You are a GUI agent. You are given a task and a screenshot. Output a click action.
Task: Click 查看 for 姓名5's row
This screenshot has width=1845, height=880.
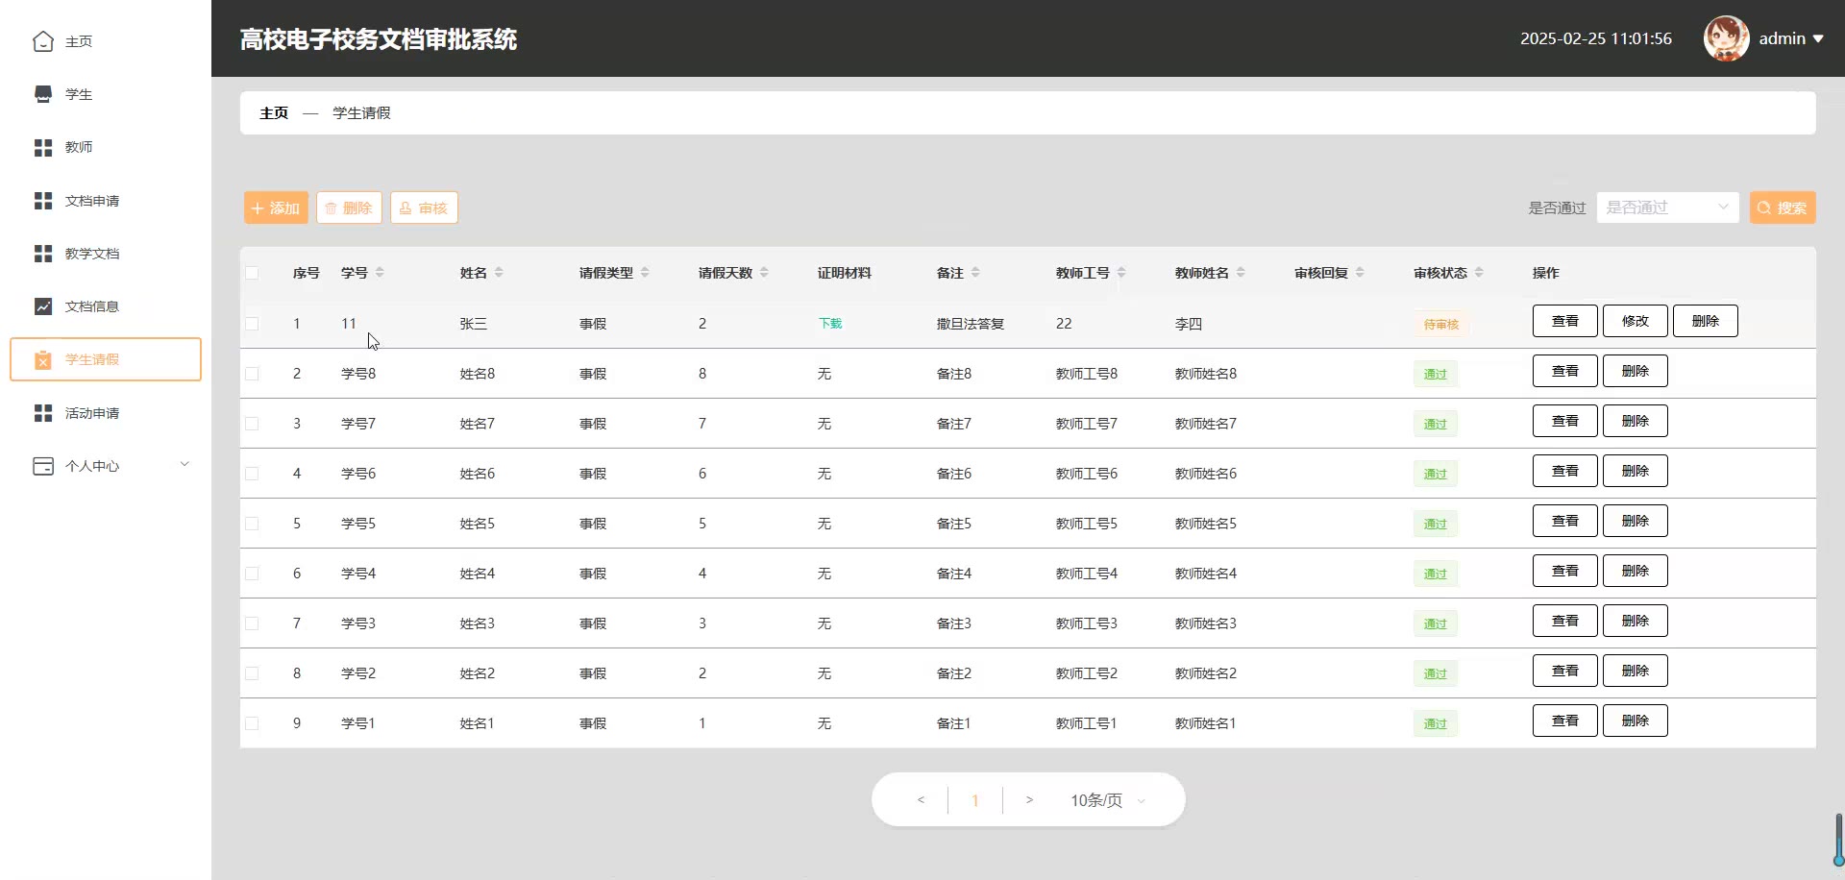tap(1565, 521)
